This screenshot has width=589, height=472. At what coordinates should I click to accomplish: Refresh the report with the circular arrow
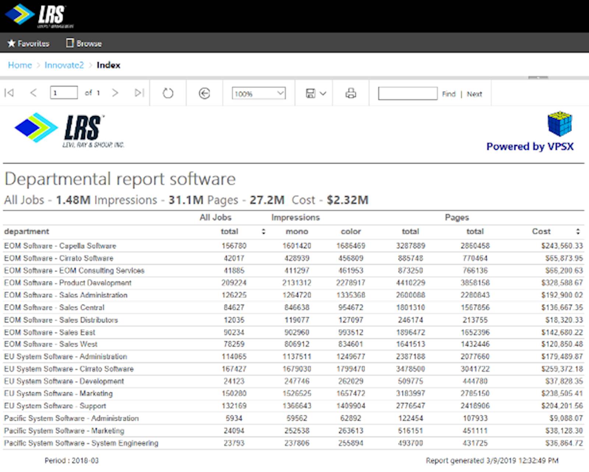coord(168,93)
